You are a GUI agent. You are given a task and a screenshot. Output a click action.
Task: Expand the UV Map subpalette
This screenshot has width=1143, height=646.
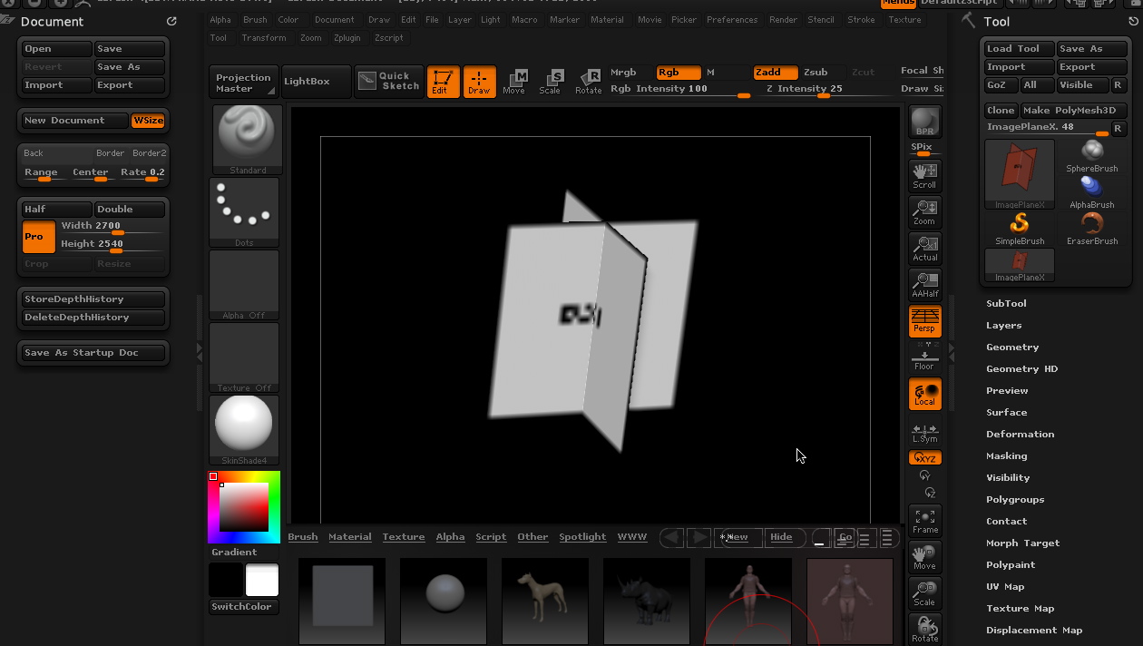pyautogui.click(x=1005, y=587)
